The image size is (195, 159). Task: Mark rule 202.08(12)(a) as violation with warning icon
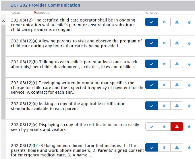click(x=177, y=43)
